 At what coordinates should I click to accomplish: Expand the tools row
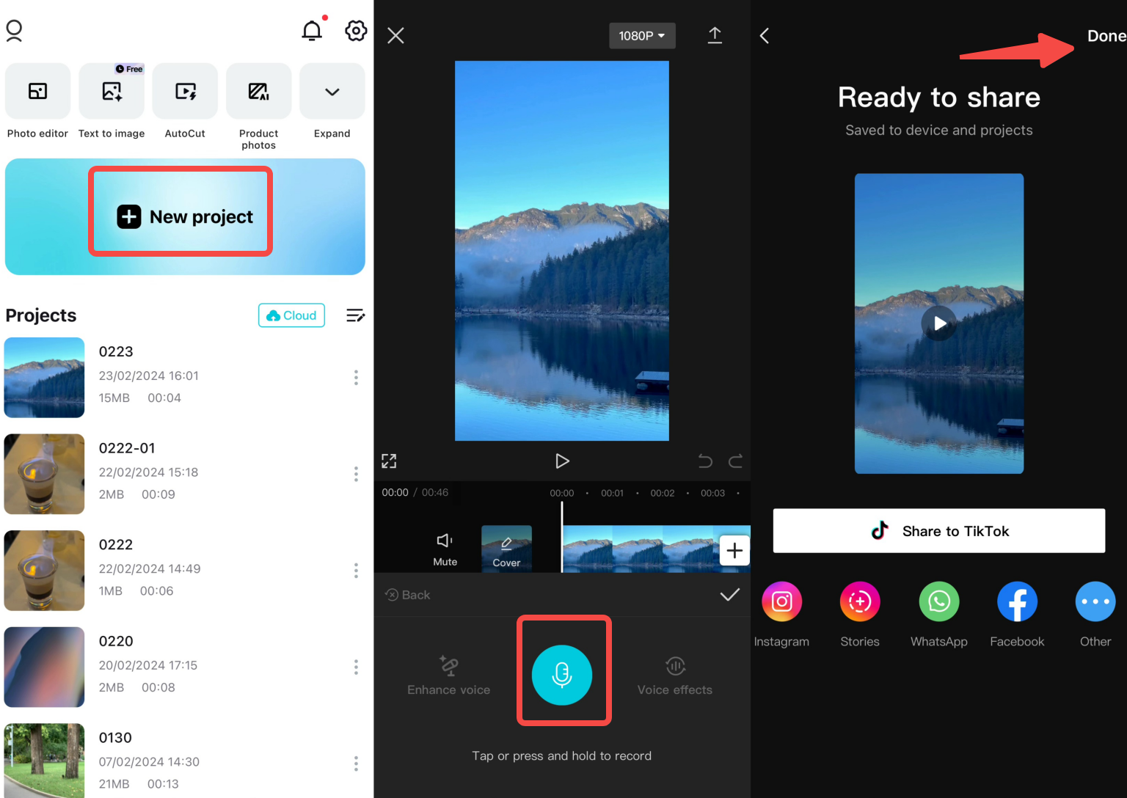pyautogui.click(x=332, y=91)
